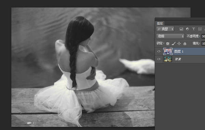Lock layer position move icon
This screenshot has width=205, height=130.
pos(179,43)
